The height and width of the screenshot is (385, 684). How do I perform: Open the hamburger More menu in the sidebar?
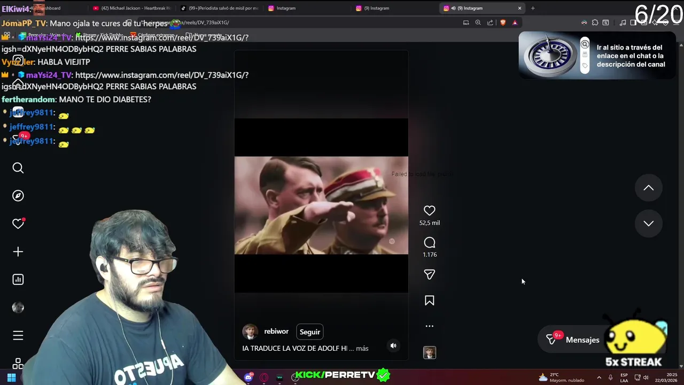[x=18, y=335]
